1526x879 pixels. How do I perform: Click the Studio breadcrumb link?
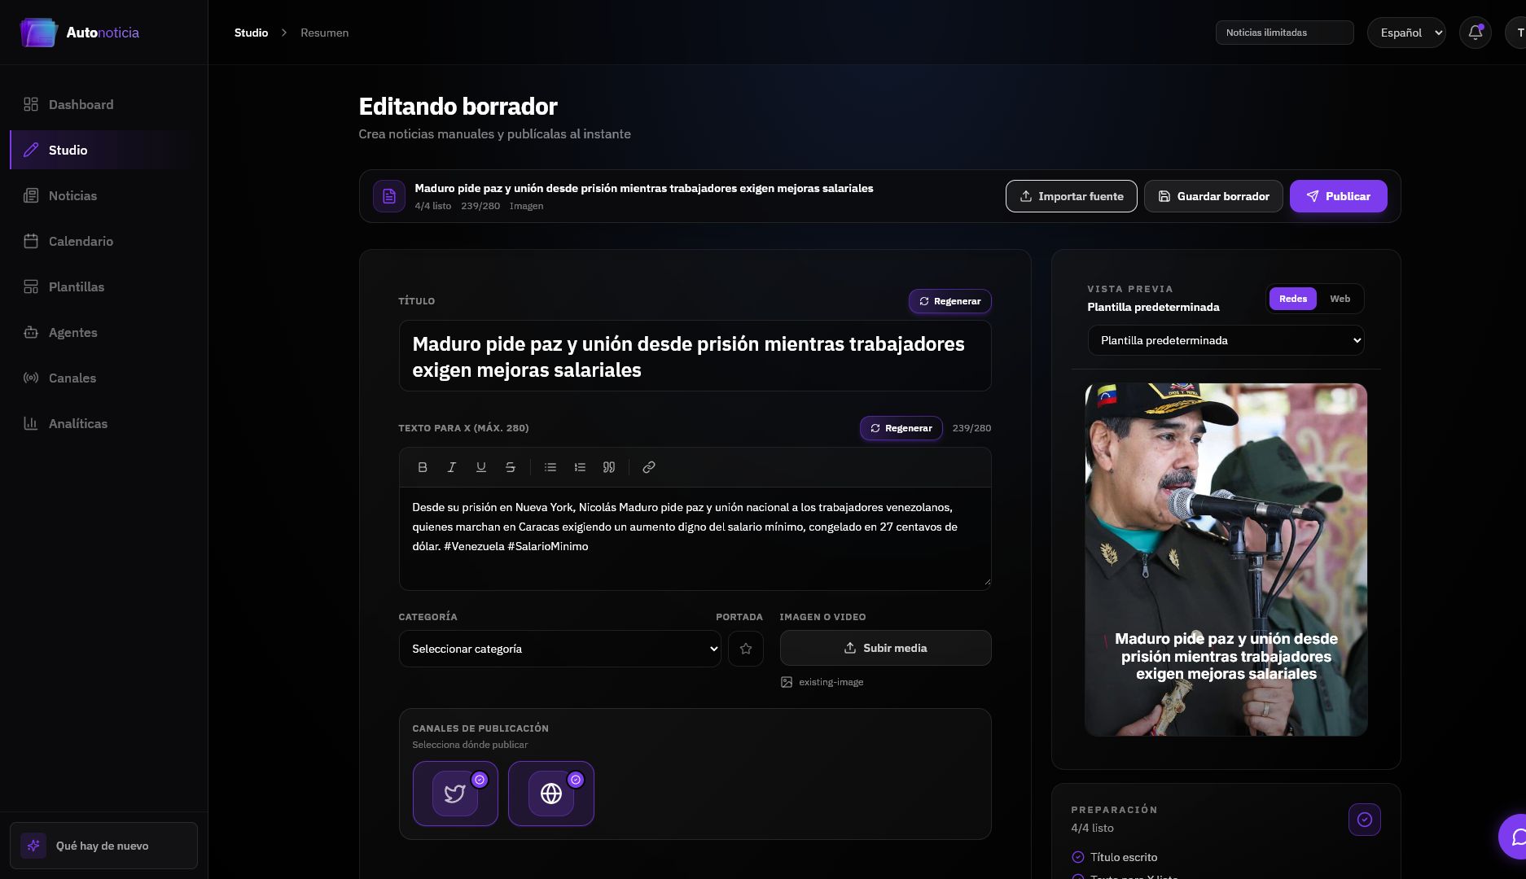click(x=251, y=33)
